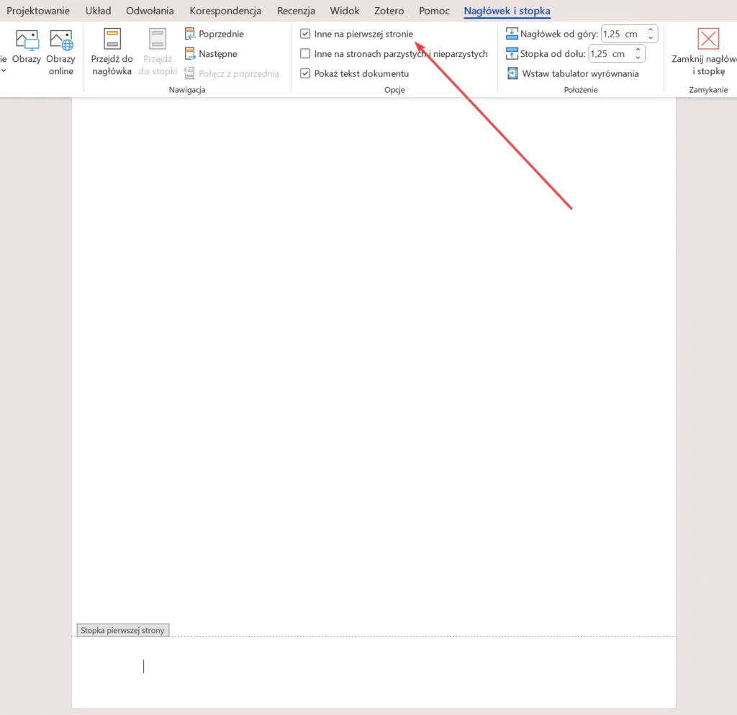Screen dimensions: 737x715
Task: Uncheck Inne na pierwszej stronie
Action: point(305,34)
